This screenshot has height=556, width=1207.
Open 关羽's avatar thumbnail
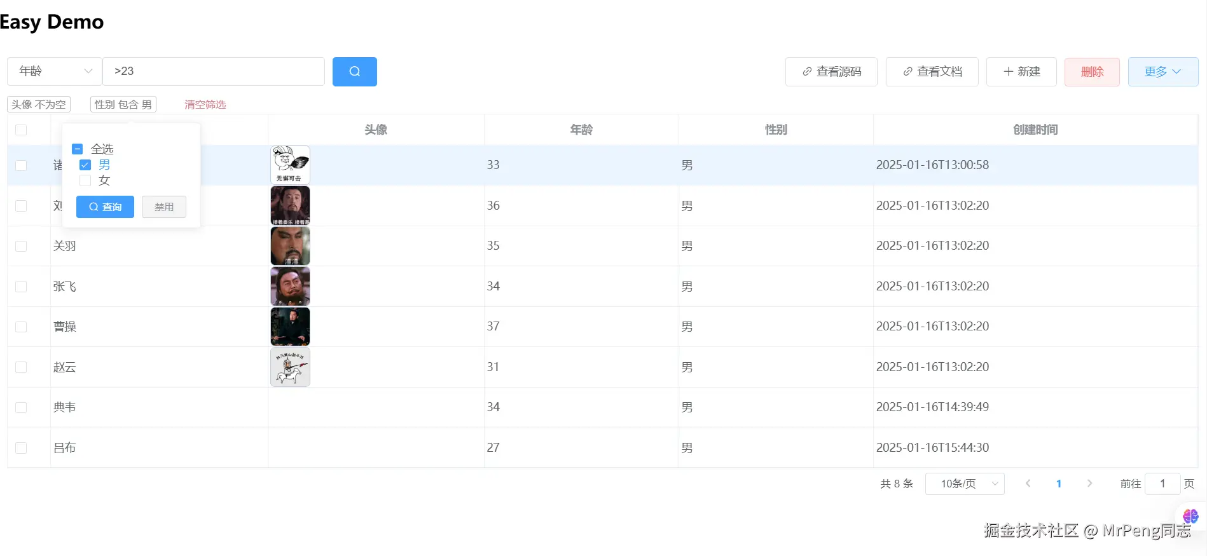290,246
